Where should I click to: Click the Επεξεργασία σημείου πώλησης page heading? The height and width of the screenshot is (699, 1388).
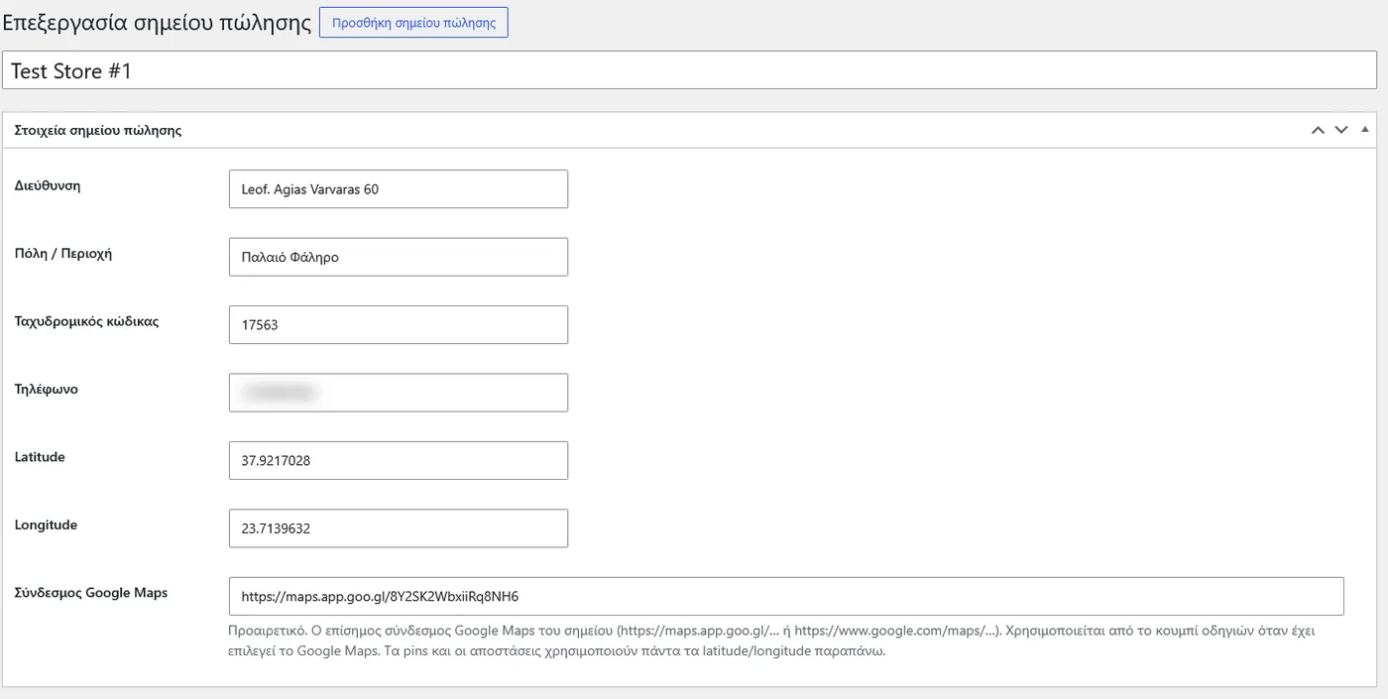click(x=158, y=22)
